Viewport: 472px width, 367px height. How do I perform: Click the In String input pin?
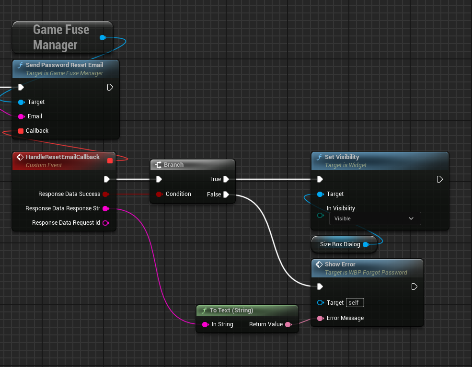tap(205, 324)
